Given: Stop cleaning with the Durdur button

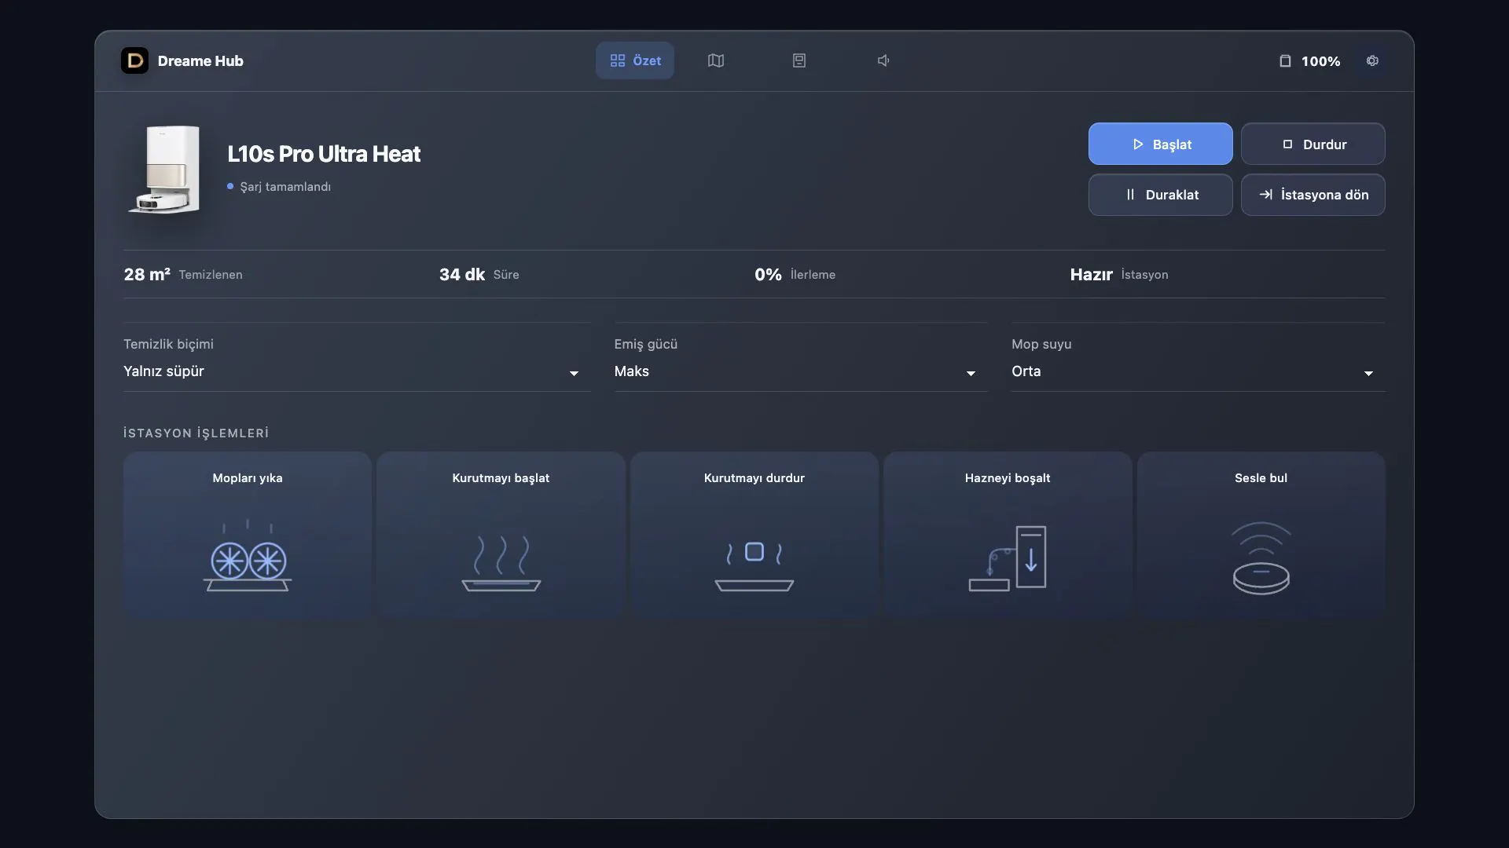Looking at the screenshot, I should [1313, 144].
